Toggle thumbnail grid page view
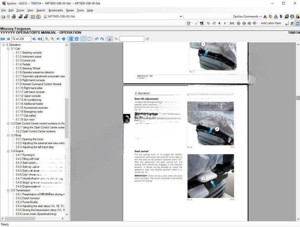Screen dimensions: 300x227 coord(77,39)
